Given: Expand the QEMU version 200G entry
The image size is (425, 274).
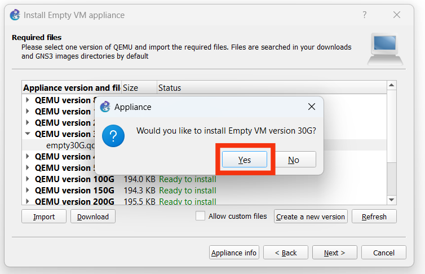Looking at the screenshot, I should pyautogui.click(x=28, y=201).
